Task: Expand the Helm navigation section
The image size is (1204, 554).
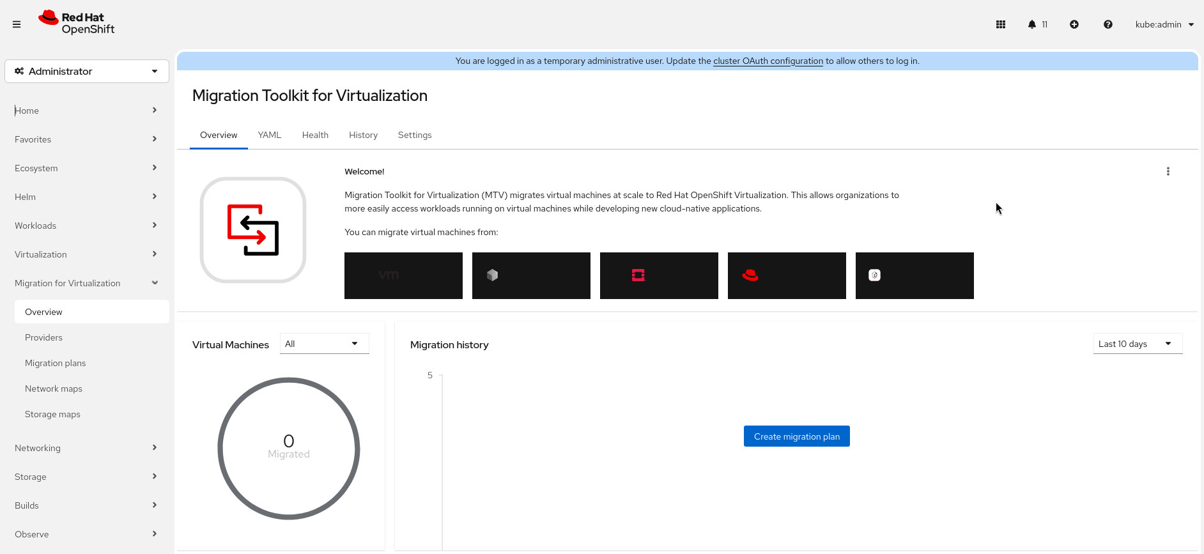Action: (87, 197)
